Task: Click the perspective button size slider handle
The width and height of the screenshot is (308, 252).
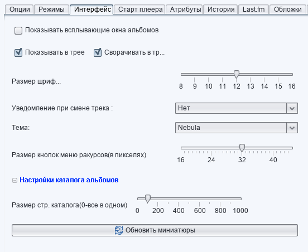Action: [x=242, y=148]
